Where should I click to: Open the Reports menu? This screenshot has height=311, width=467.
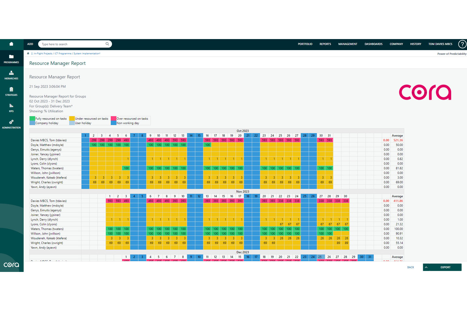tap(325, 44)
